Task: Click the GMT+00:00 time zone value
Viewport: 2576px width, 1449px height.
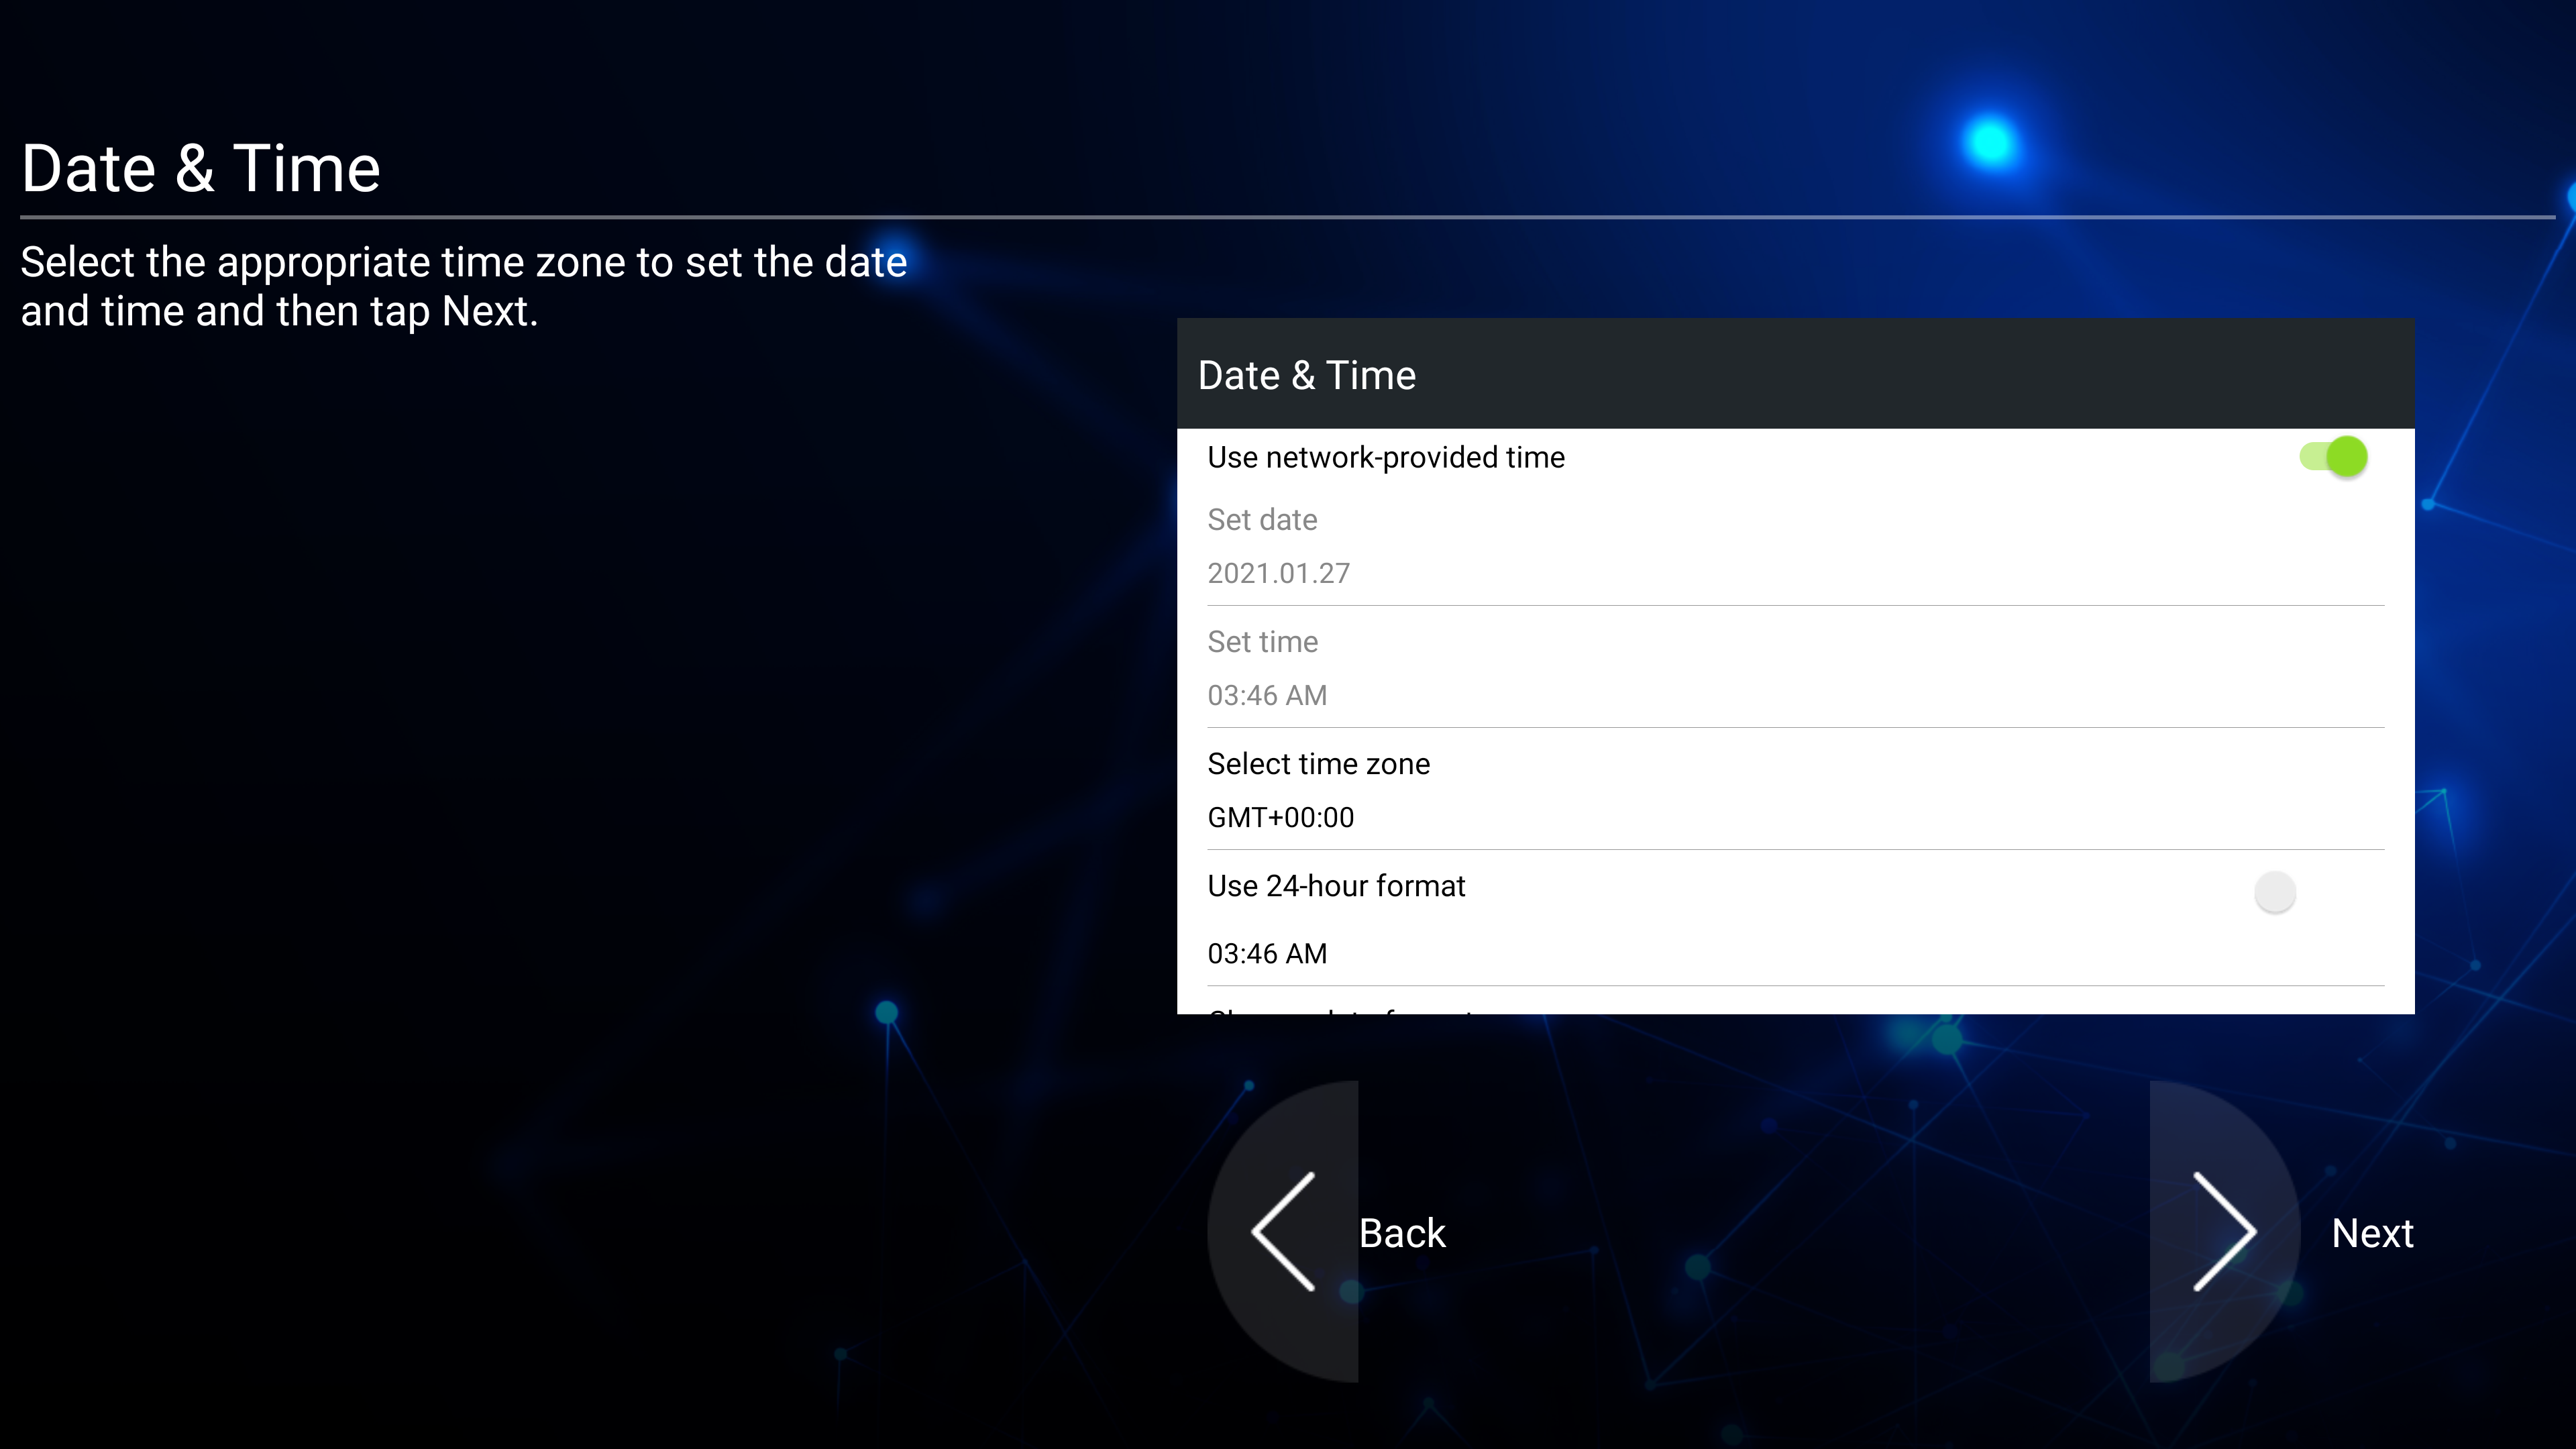Action: [1281, 818]
